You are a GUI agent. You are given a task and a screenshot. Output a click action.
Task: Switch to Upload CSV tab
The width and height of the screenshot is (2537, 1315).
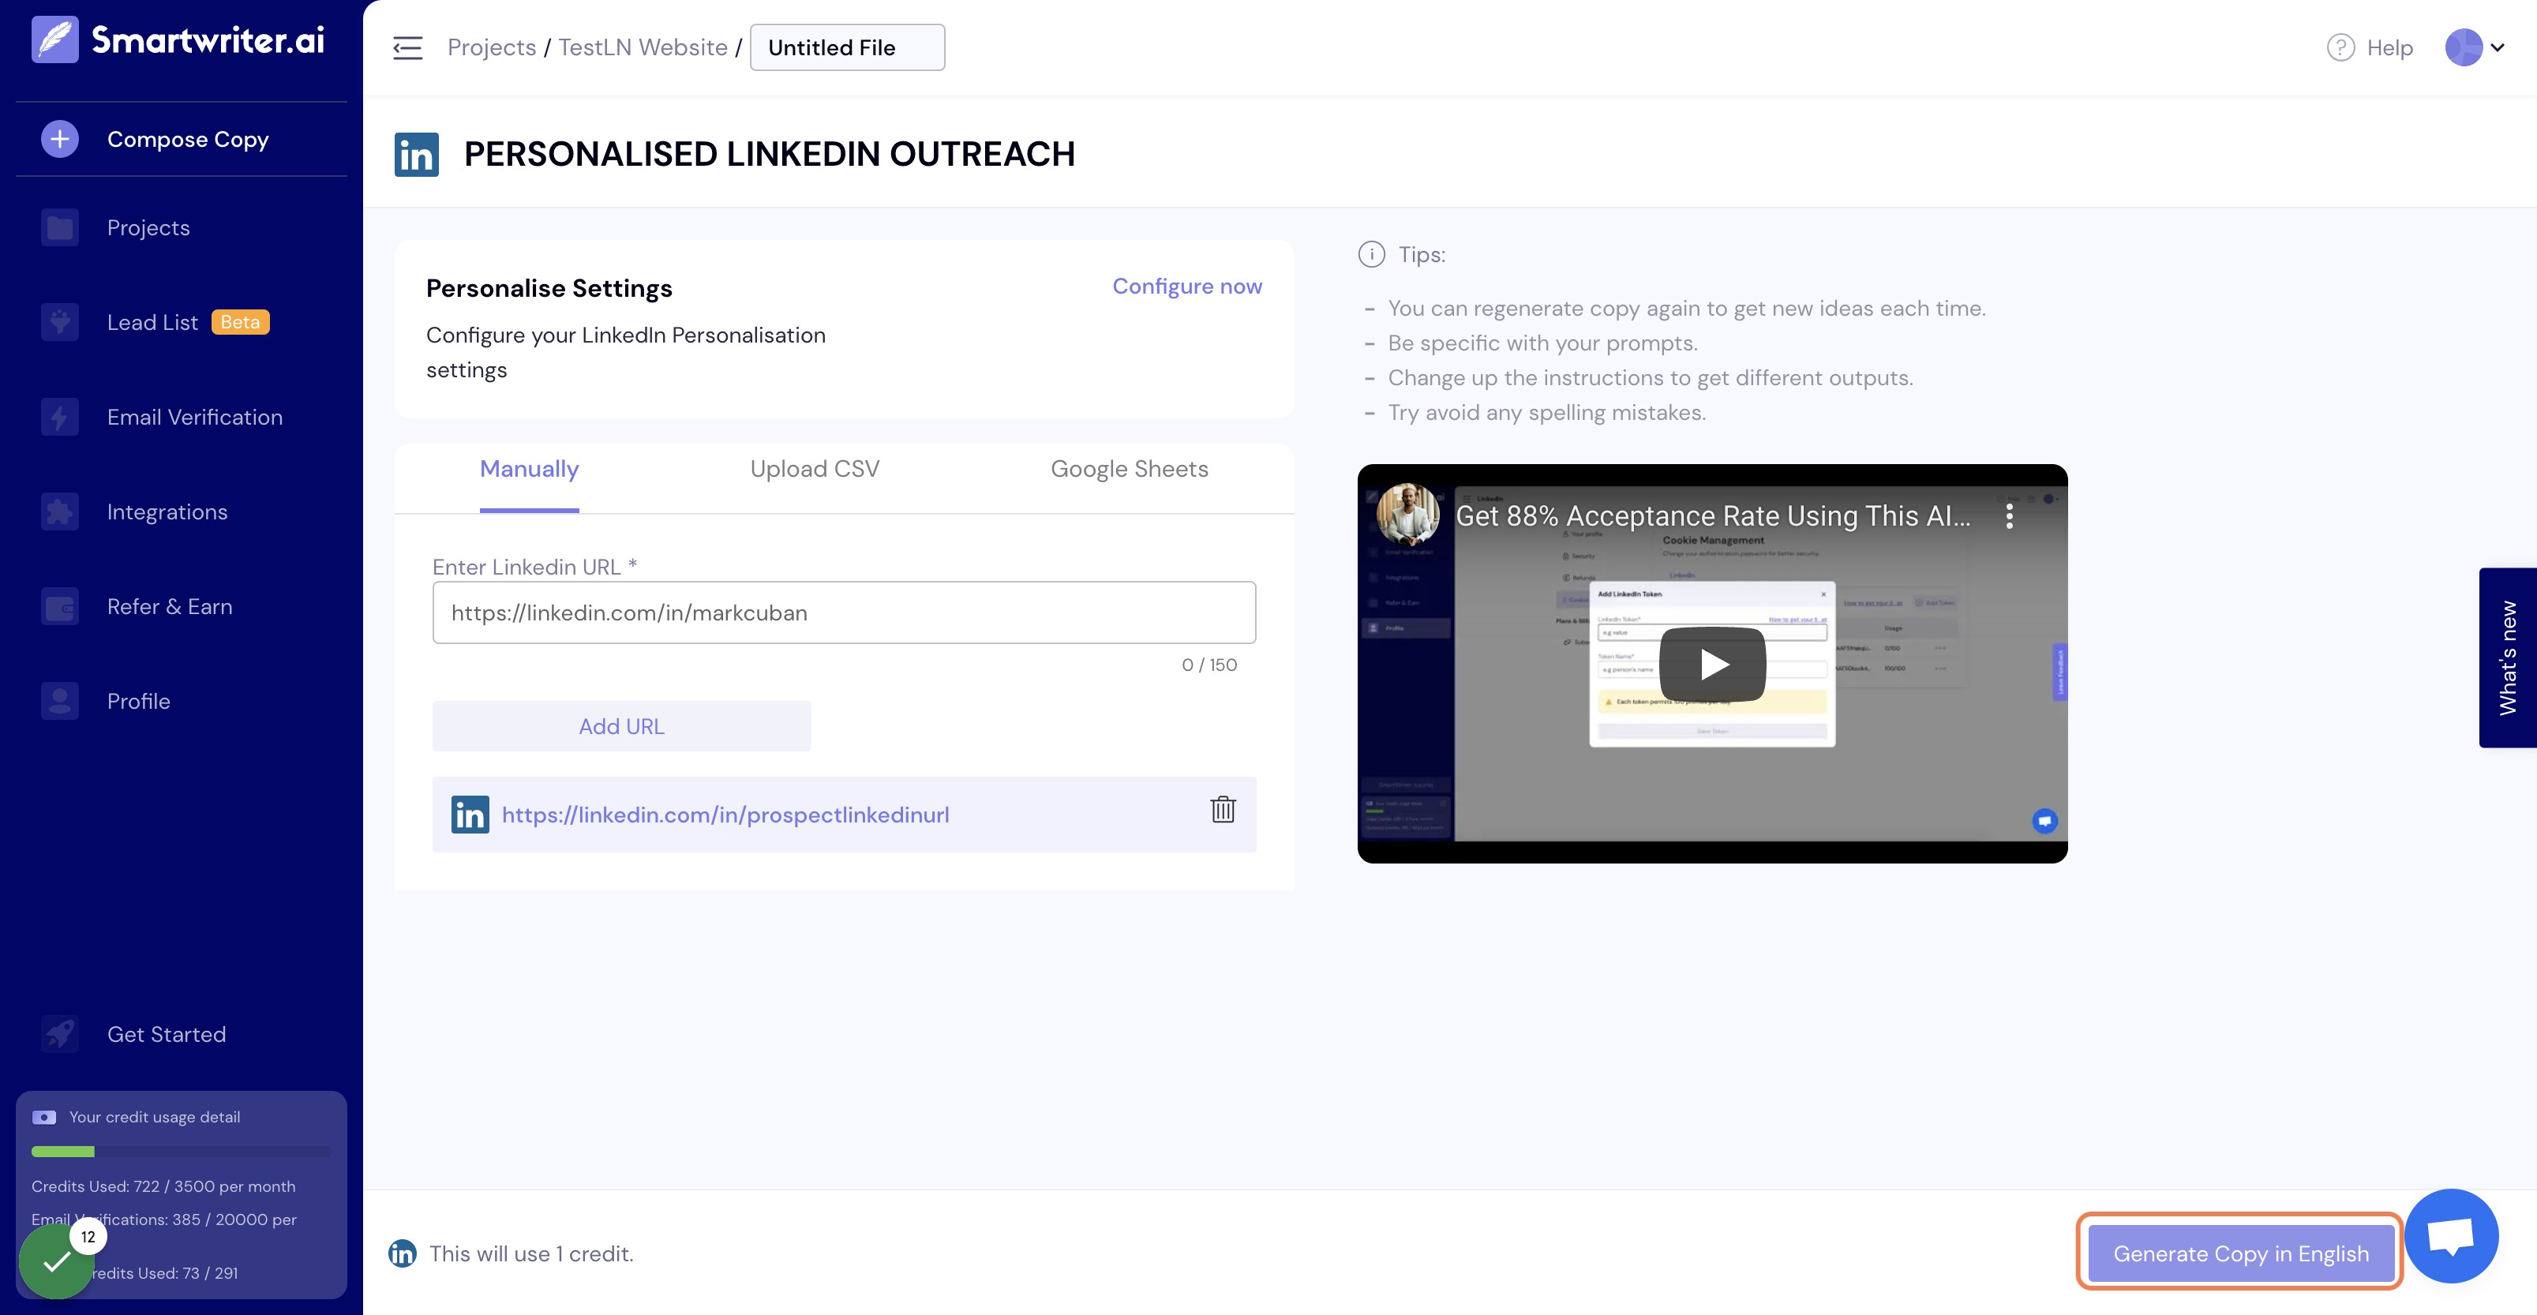pyautogui.click(x=815, y=469)
